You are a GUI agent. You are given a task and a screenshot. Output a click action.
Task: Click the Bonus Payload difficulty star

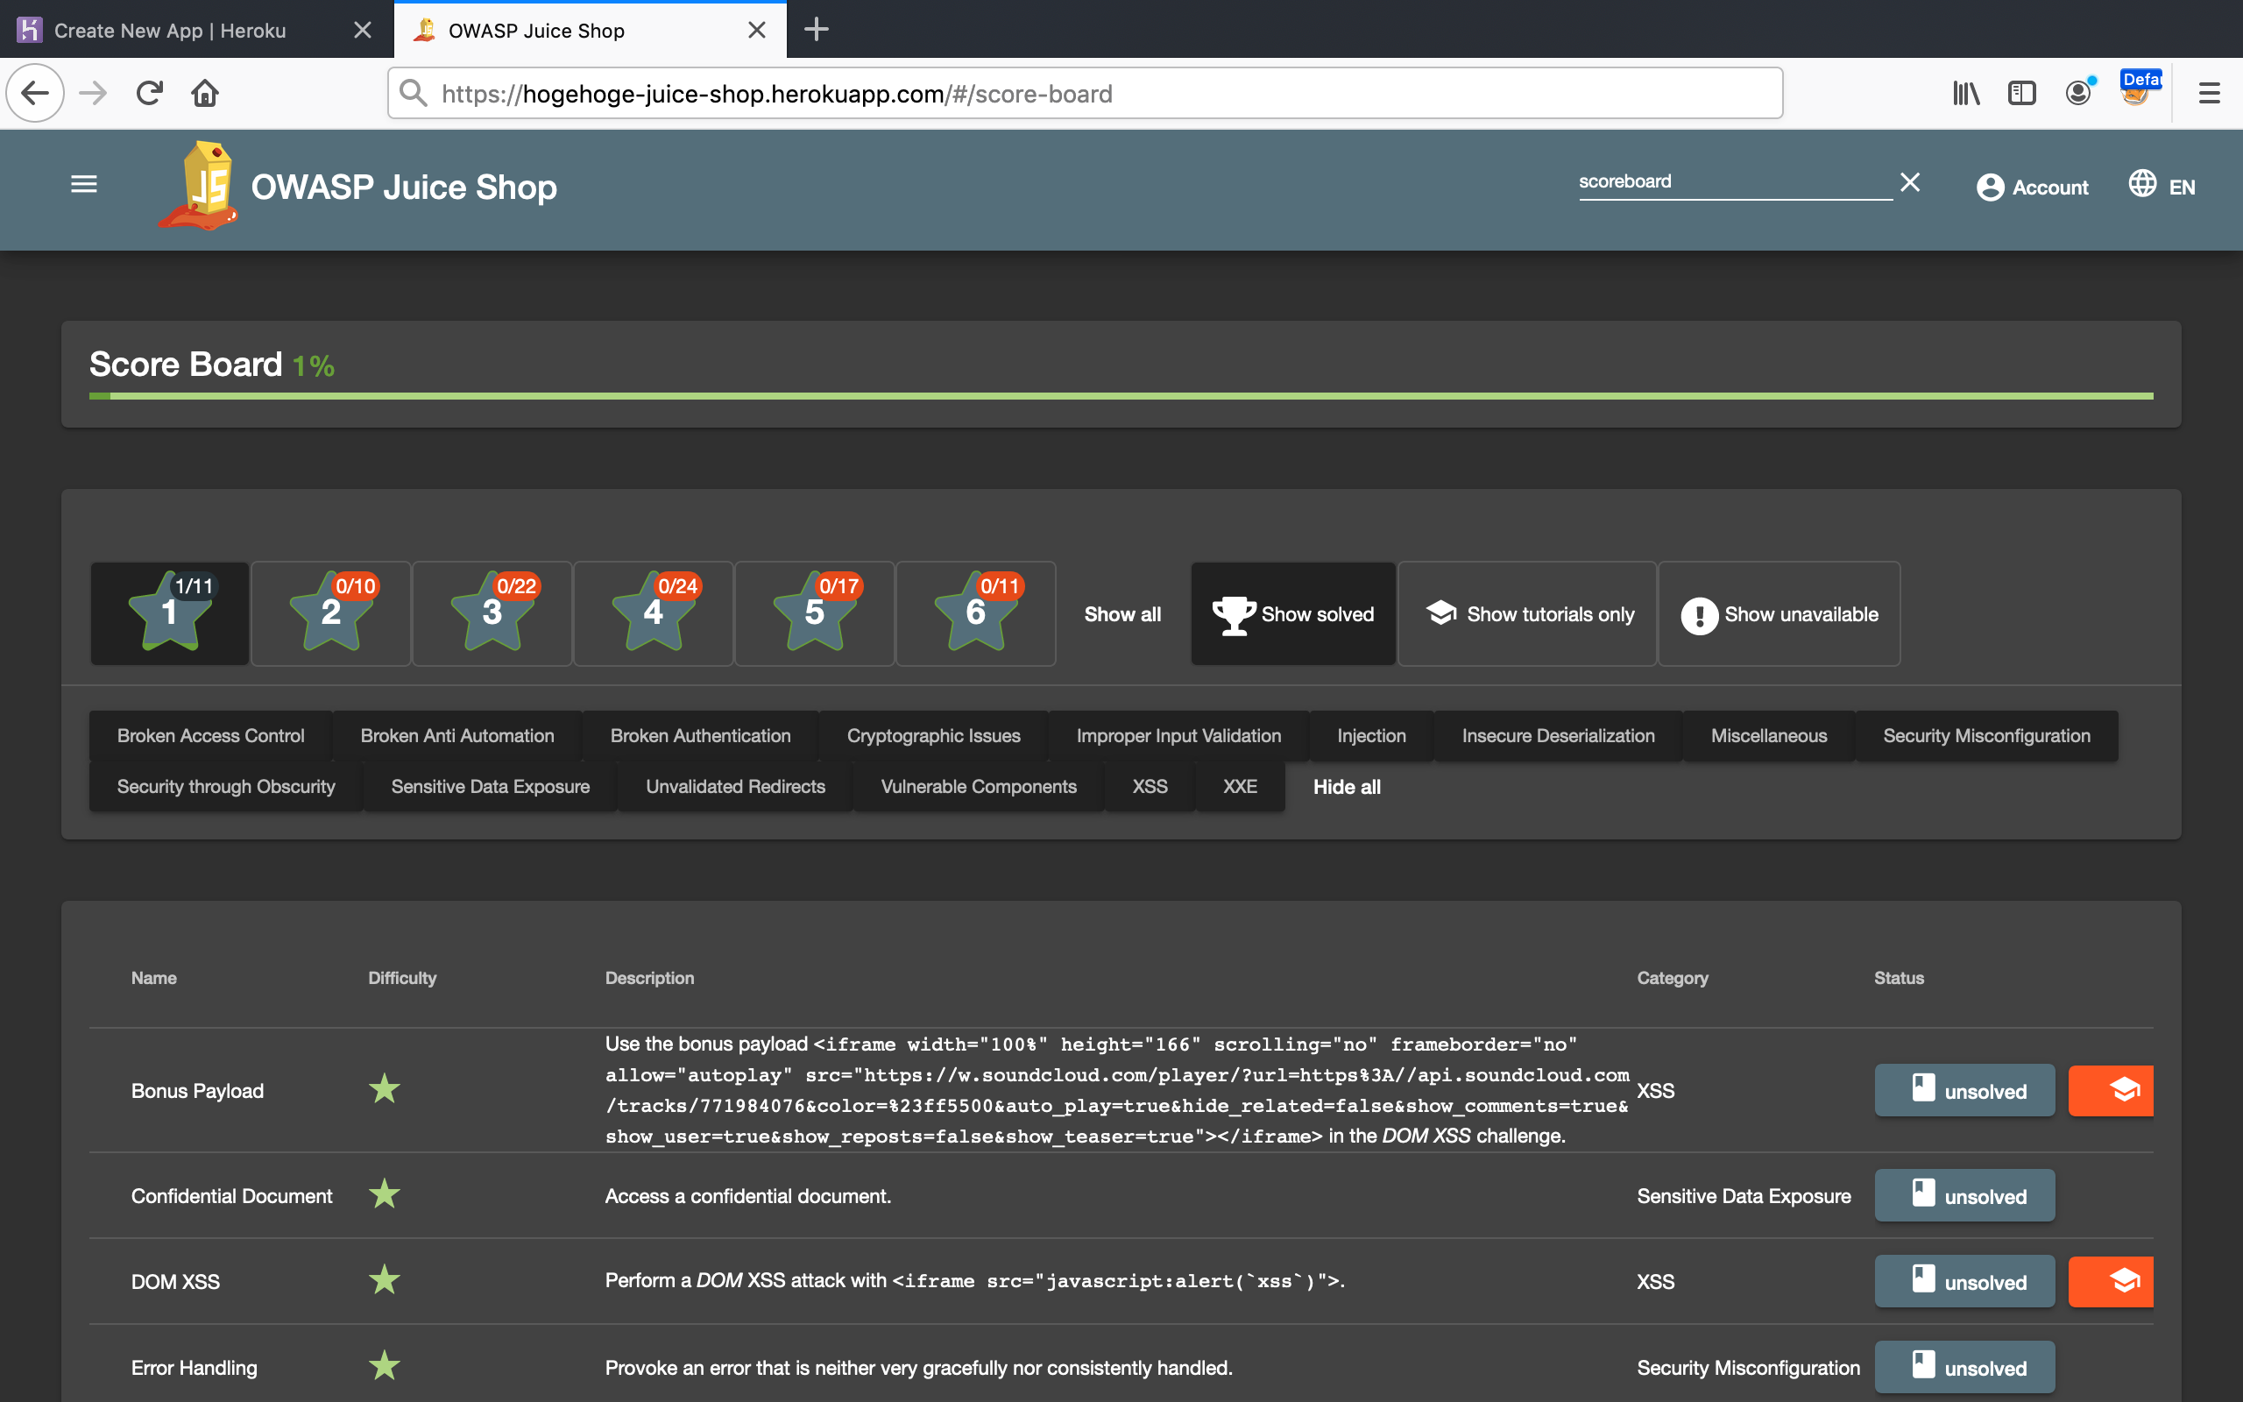(x=384, y=1088)
